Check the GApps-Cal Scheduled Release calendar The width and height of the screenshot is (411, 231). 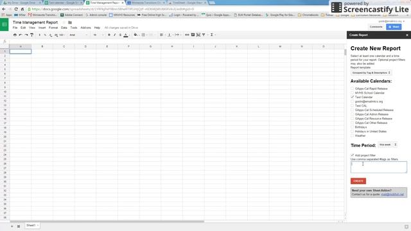[x=353, y=110]
